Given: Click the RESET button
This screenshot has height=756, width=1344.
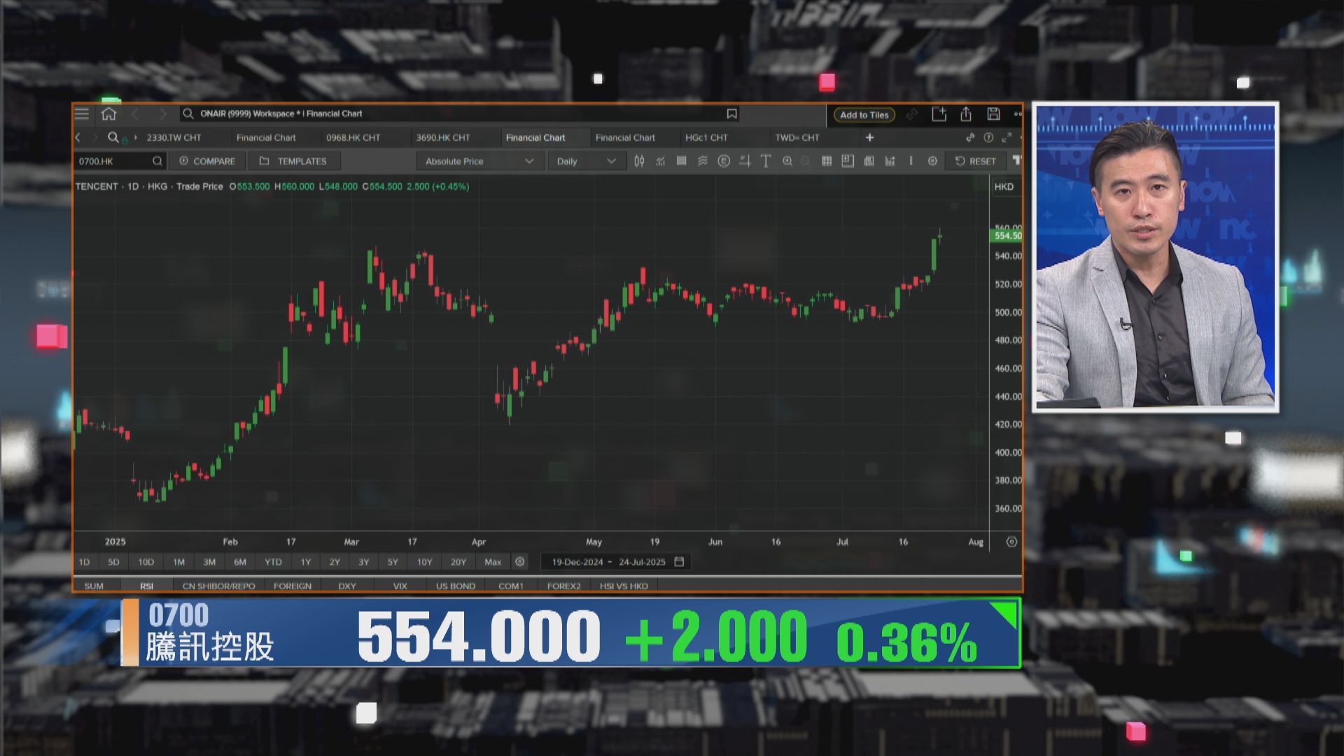Looking at the screenshot, I should 976,161.
